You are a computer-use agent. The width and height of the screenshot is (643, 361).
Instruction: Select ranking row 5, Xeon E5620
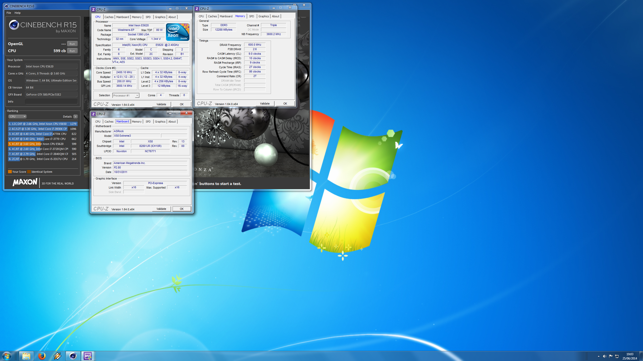pyautogui.click(x=42, y=144)
